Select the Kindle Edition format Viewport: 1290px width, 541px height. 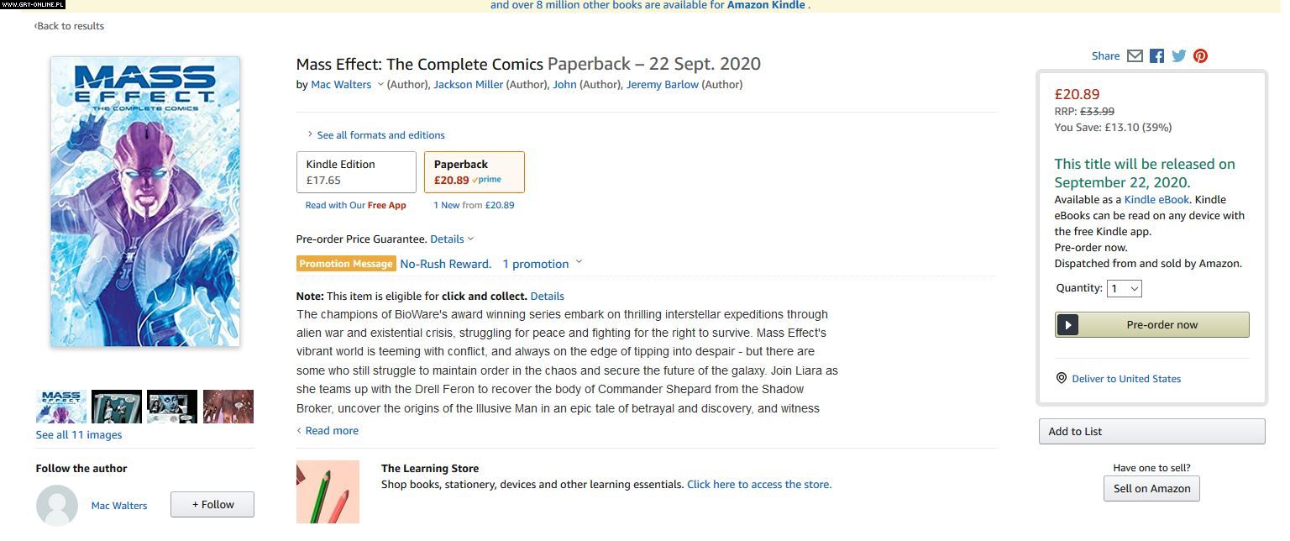point(356,172)
